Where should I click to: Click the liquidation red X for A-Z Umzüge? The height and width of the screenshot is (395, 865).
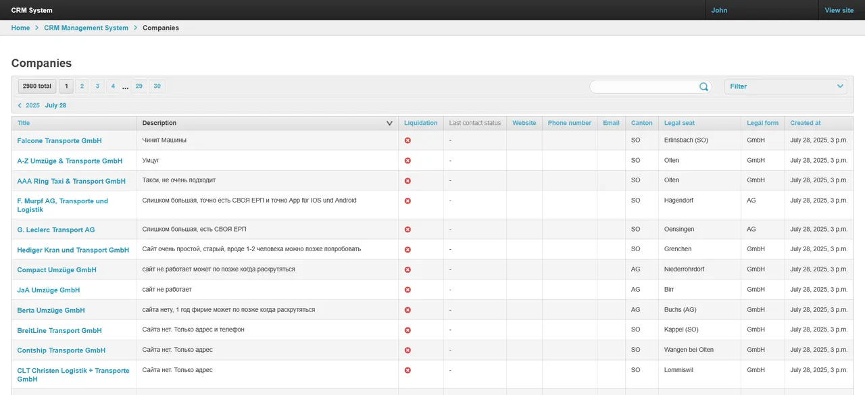(x=407, y=161)
